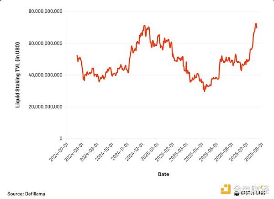Click the 20,000,000,000 y-axis label
274x199 pixels.
[x=45, y=107]
